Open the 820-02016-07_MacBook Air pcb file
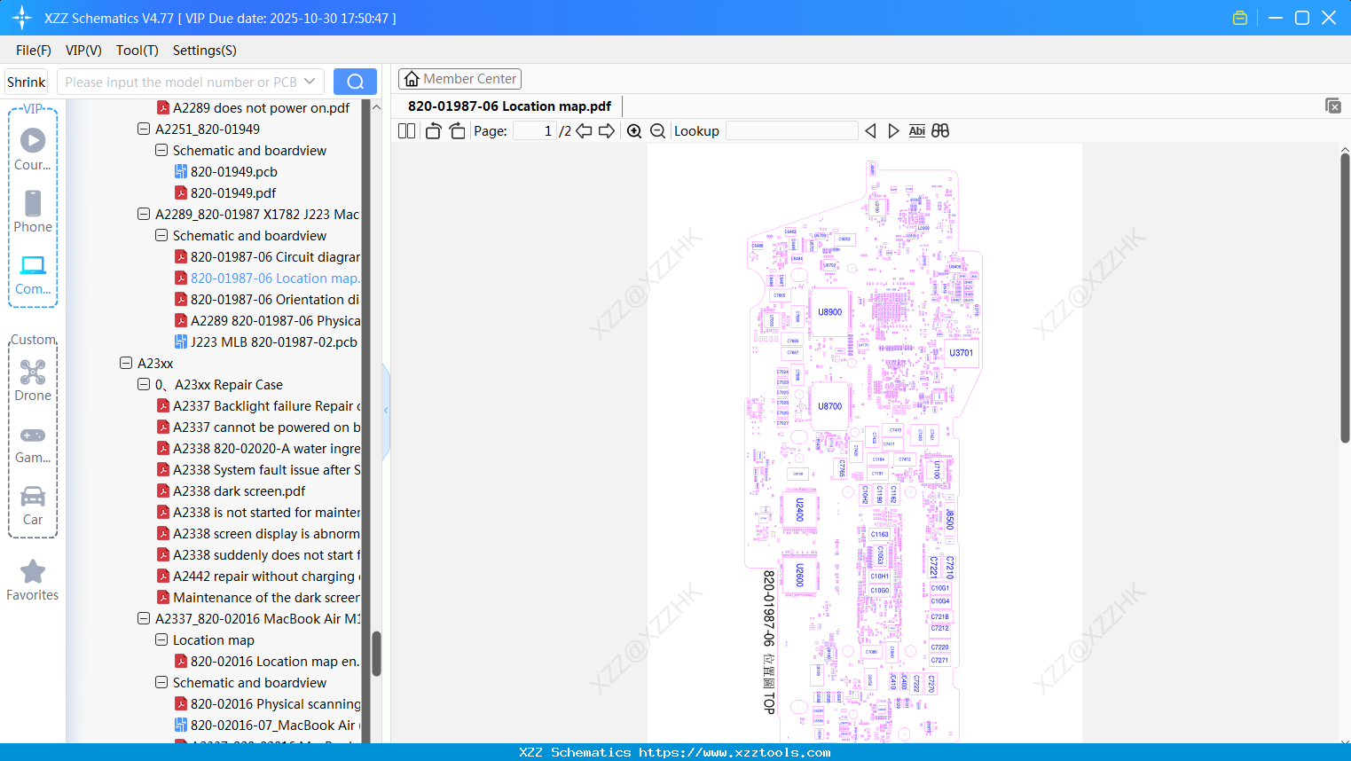 point(267,726)
